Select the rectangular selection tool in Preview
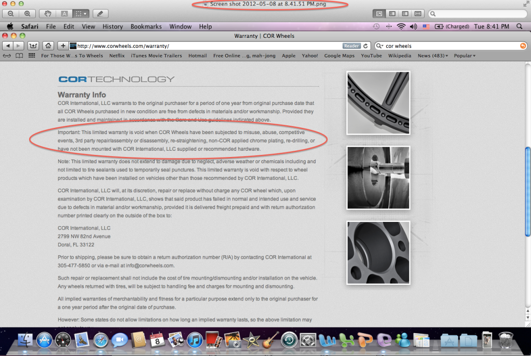 coord(78,14)
